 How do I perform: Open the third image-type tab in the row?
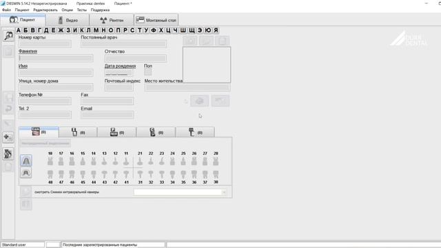point(116,132)
